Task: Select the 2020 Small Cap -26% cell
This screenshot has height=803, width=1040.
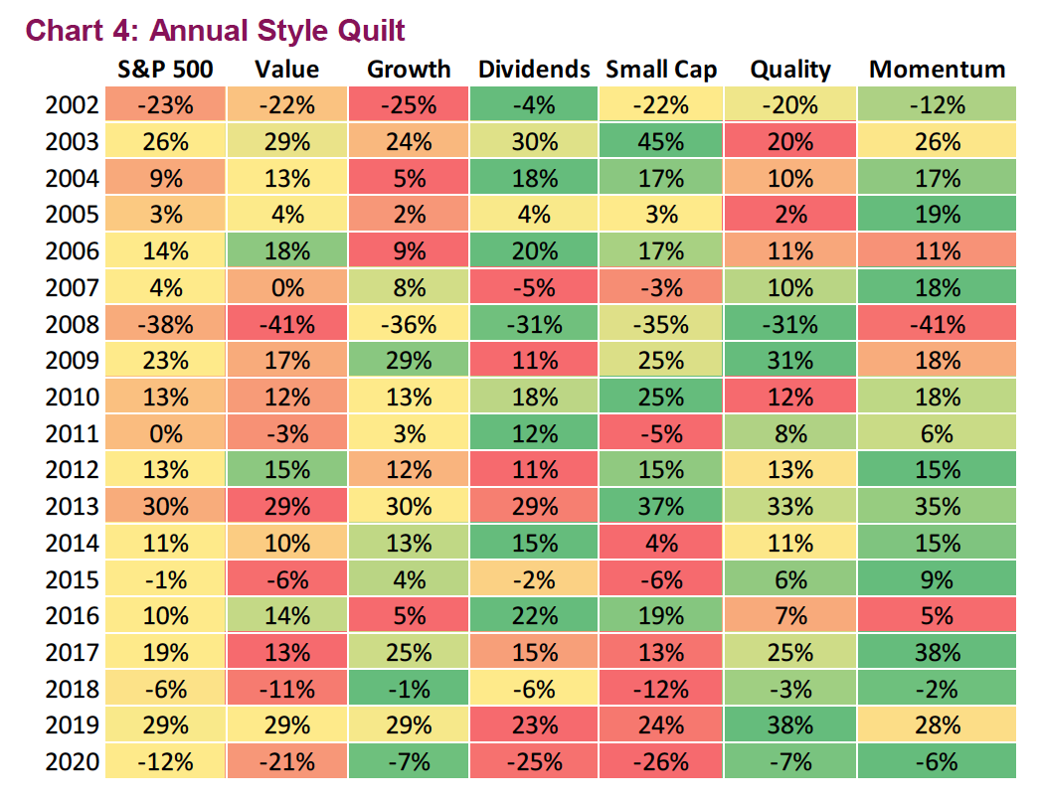Action: coord(661,761)
